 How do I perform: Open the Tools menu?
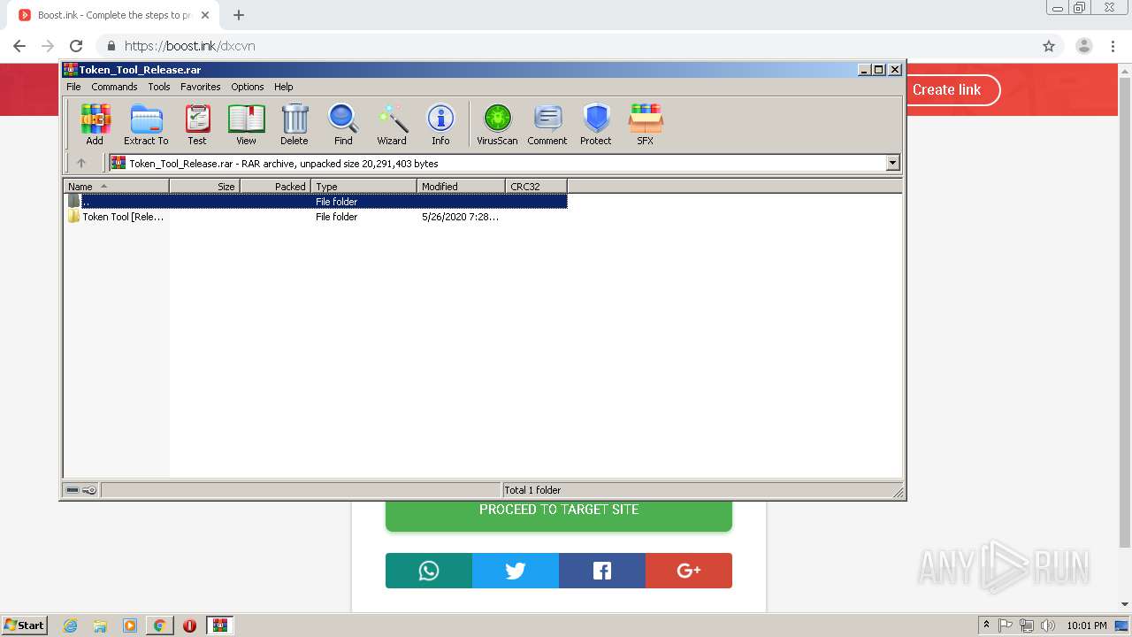159,87
